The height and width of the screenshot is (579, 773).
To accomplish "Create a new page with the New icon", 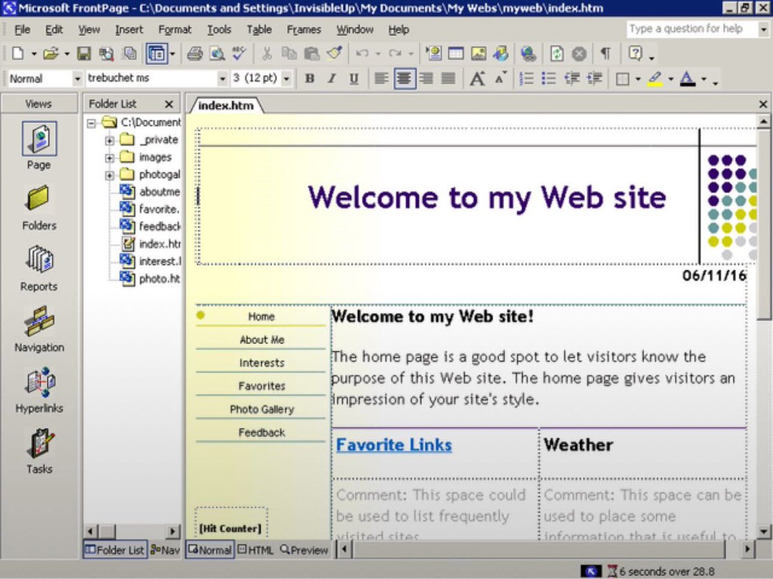I will coord(18,54).
